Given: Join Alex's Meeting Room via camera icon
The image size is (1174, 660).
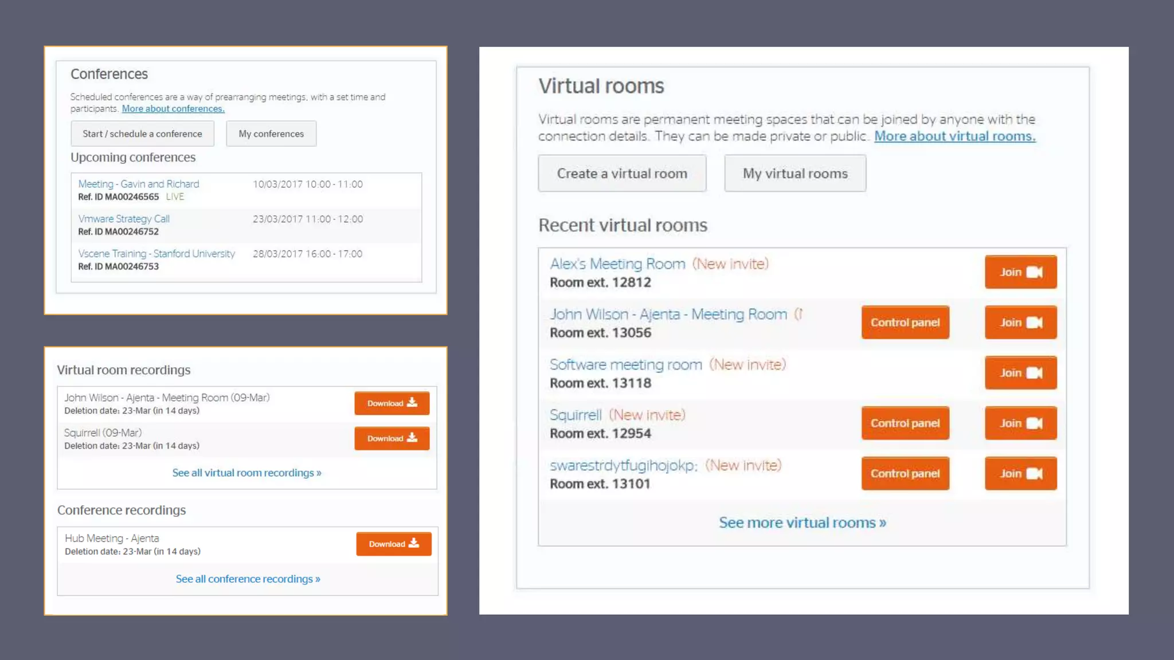Looking at the screenshot, I should click(x=1034, y=272).
